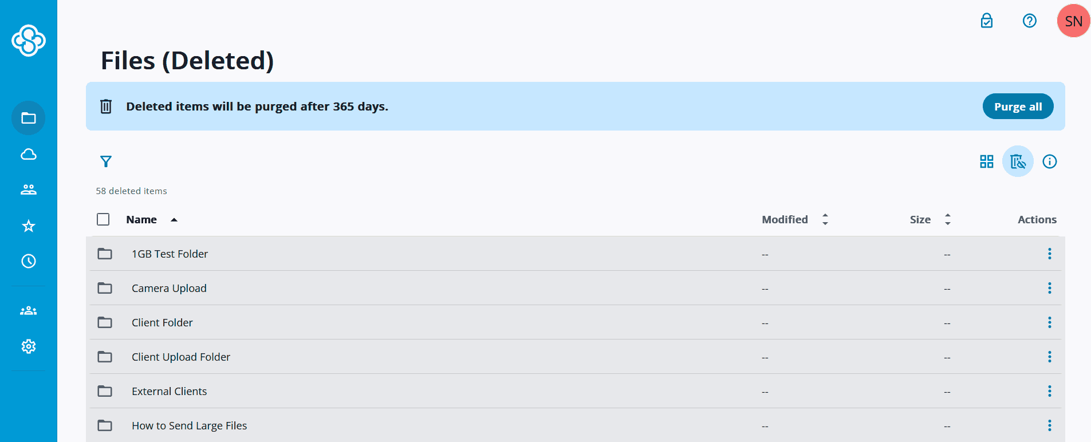Click the Purge all button
This screenshot has height=442, width=1091.
pos(1018,106)
